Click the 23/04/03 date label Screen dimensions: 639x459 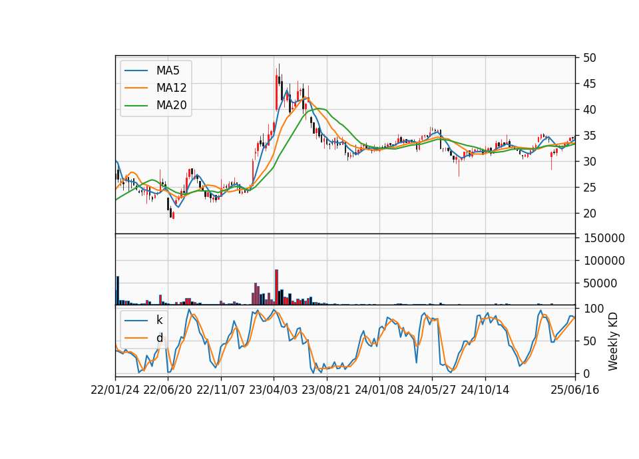pyautogui.click(x=274, y=390)
